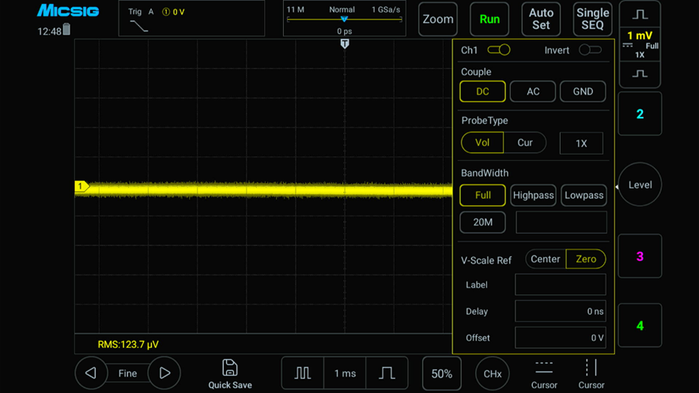
Task: Toggle the Ch1 enable switch
Action: [499, 51]
